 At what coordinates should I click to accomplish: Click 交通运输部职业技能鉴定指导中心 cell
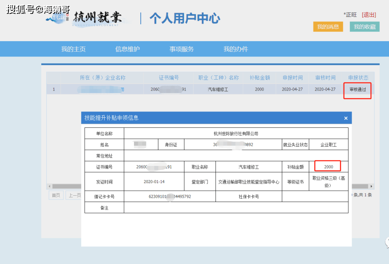249,182
